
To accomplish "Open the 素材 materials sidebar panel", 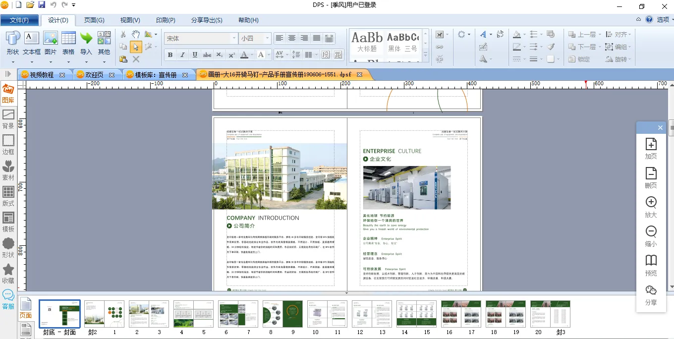I will (x=8, y=170).
